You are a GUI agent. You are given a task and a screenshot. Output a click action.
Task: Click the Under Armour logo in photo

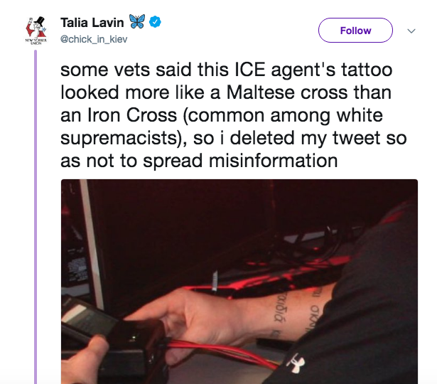click(x=296, y=363)
